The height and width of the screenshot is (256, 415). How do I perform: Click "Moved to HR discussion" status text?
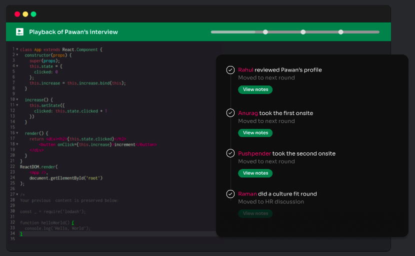pos(271,201)
